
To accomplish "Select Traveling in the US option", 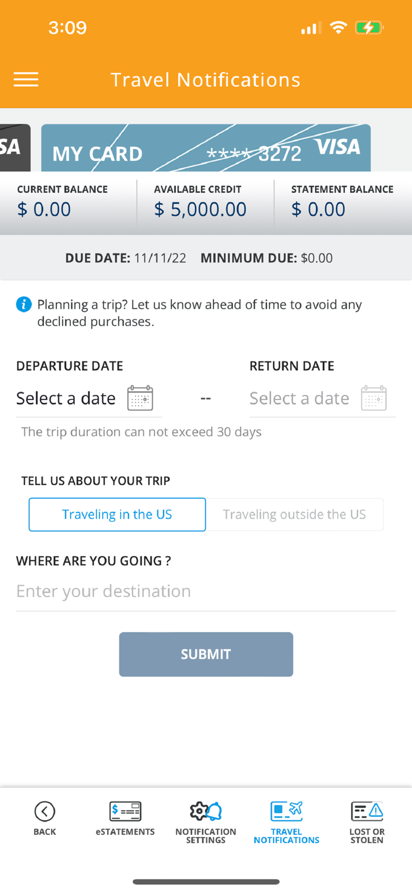I will point(117,514).
